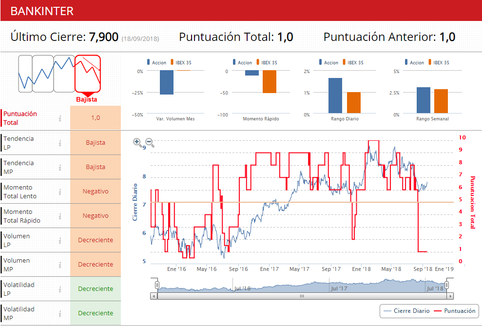The image size is (482, 326).
Task: Show info for Momento Total Rápido
Action: 60,216
